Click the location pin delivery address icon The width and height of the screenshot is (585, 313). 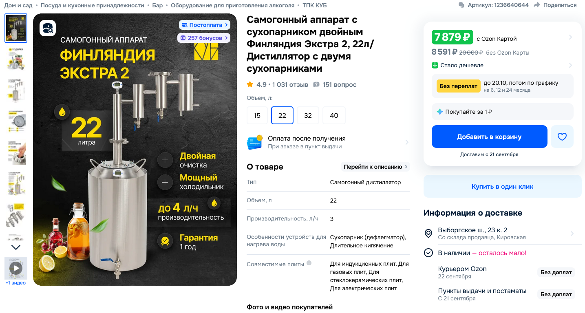[428, 234]
